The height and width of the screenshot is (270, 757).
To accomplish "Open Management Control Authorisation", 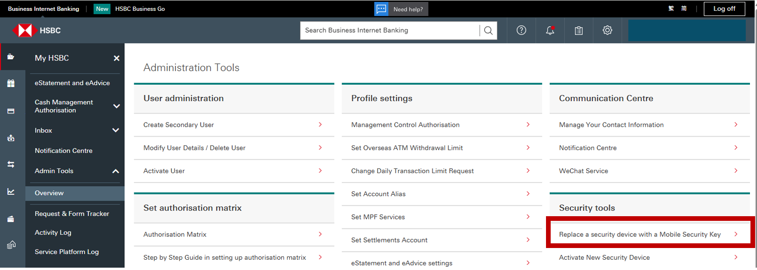I will coord(442,125).
